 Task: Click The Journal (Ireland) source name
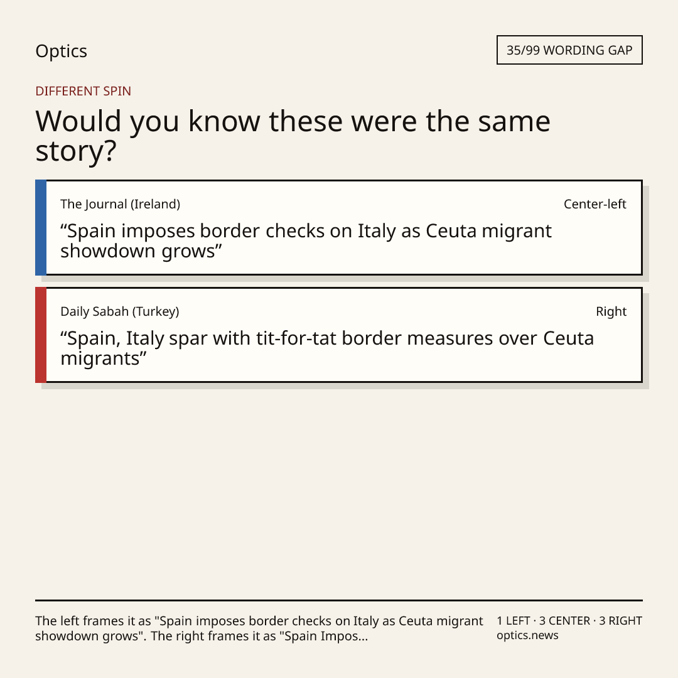(120, 204)
